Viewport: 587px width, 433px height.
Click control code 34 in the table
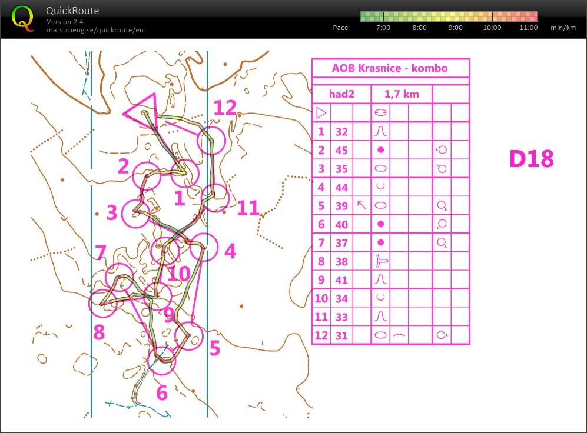(x=341, y=299)
